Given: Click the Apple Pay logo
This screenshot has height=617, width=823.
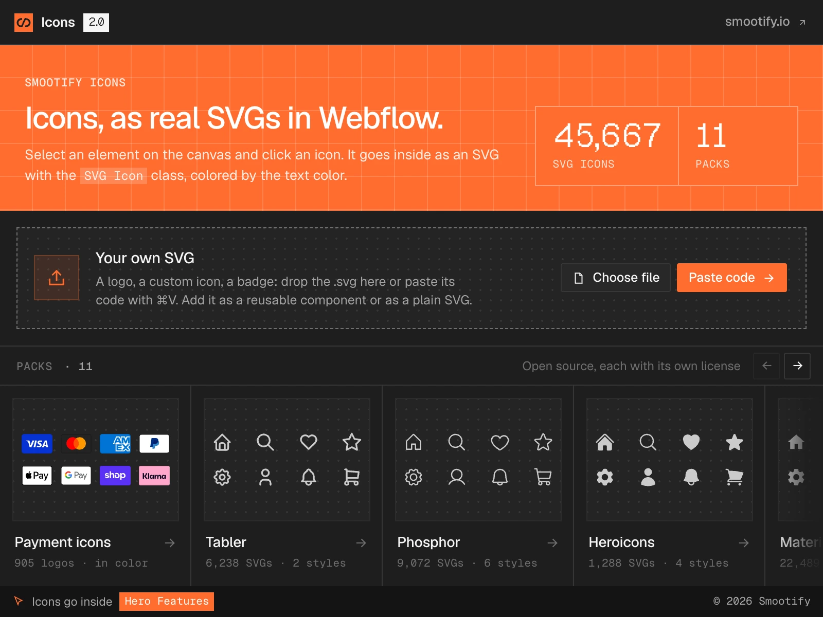Looking at the screenshot, I should point(37,476).
